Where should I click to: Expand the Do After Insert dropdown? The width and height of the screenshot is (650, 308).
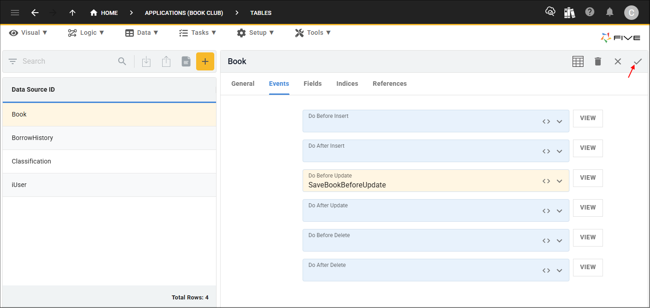pyautogui.click(x=559, y=151)
